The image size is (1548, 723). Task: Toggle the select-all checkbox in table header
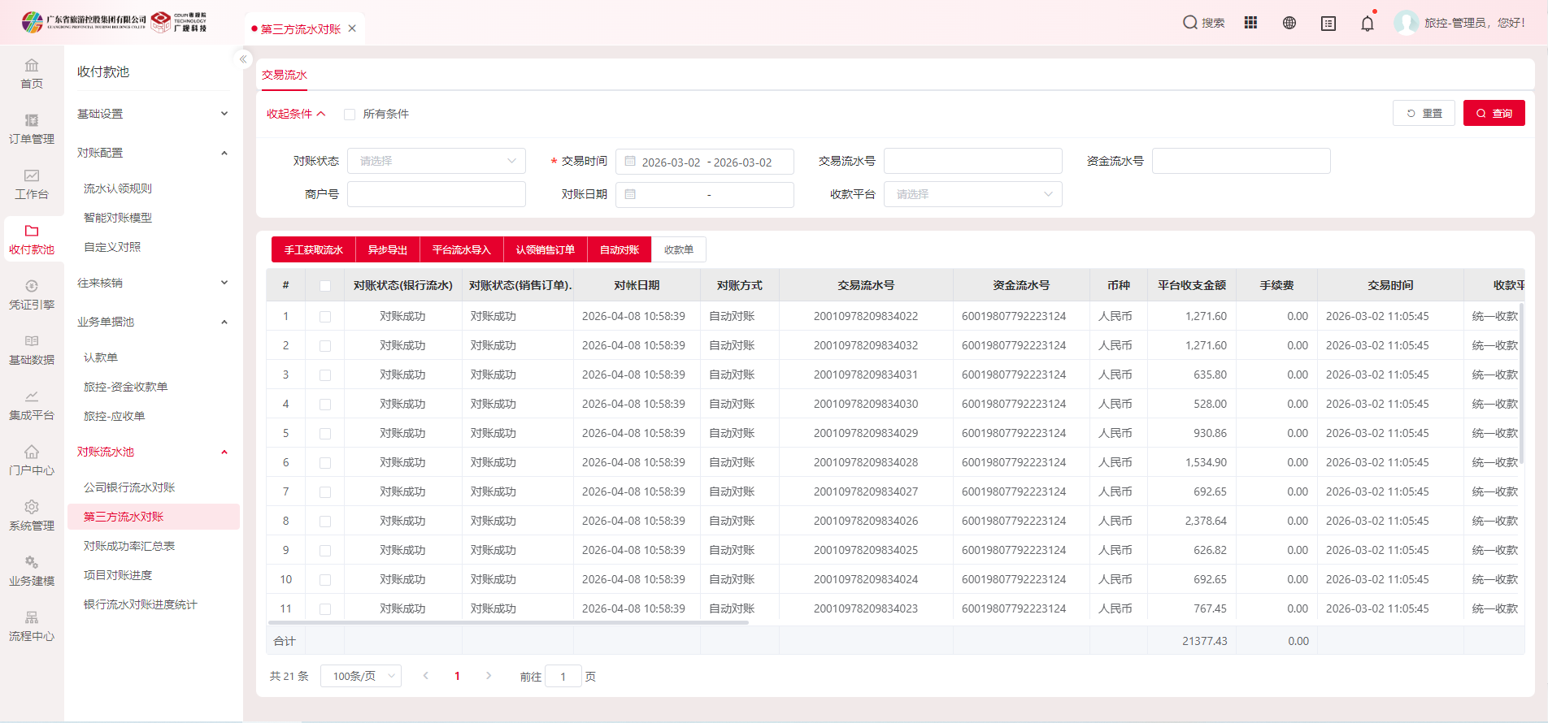tap(325, 286)
